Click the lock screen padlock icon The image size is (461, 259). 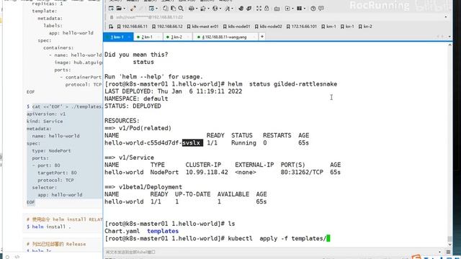pyautogui.click(x=267, y=9)
